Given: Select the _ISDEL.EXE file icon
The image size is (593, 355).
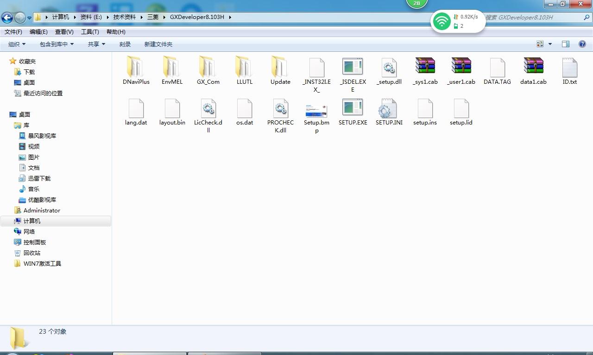Looking at the screenshot, I should (x=353, y=67).
